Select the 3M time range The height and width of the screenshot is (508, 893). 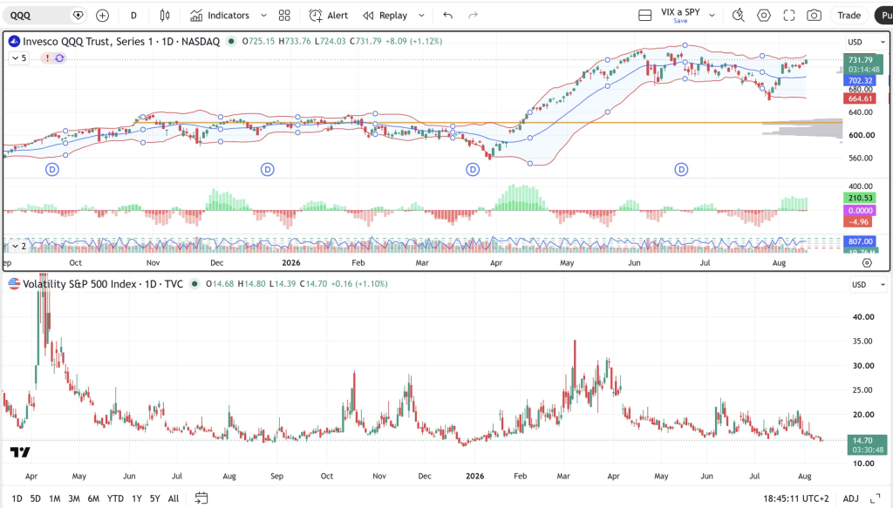74,498
